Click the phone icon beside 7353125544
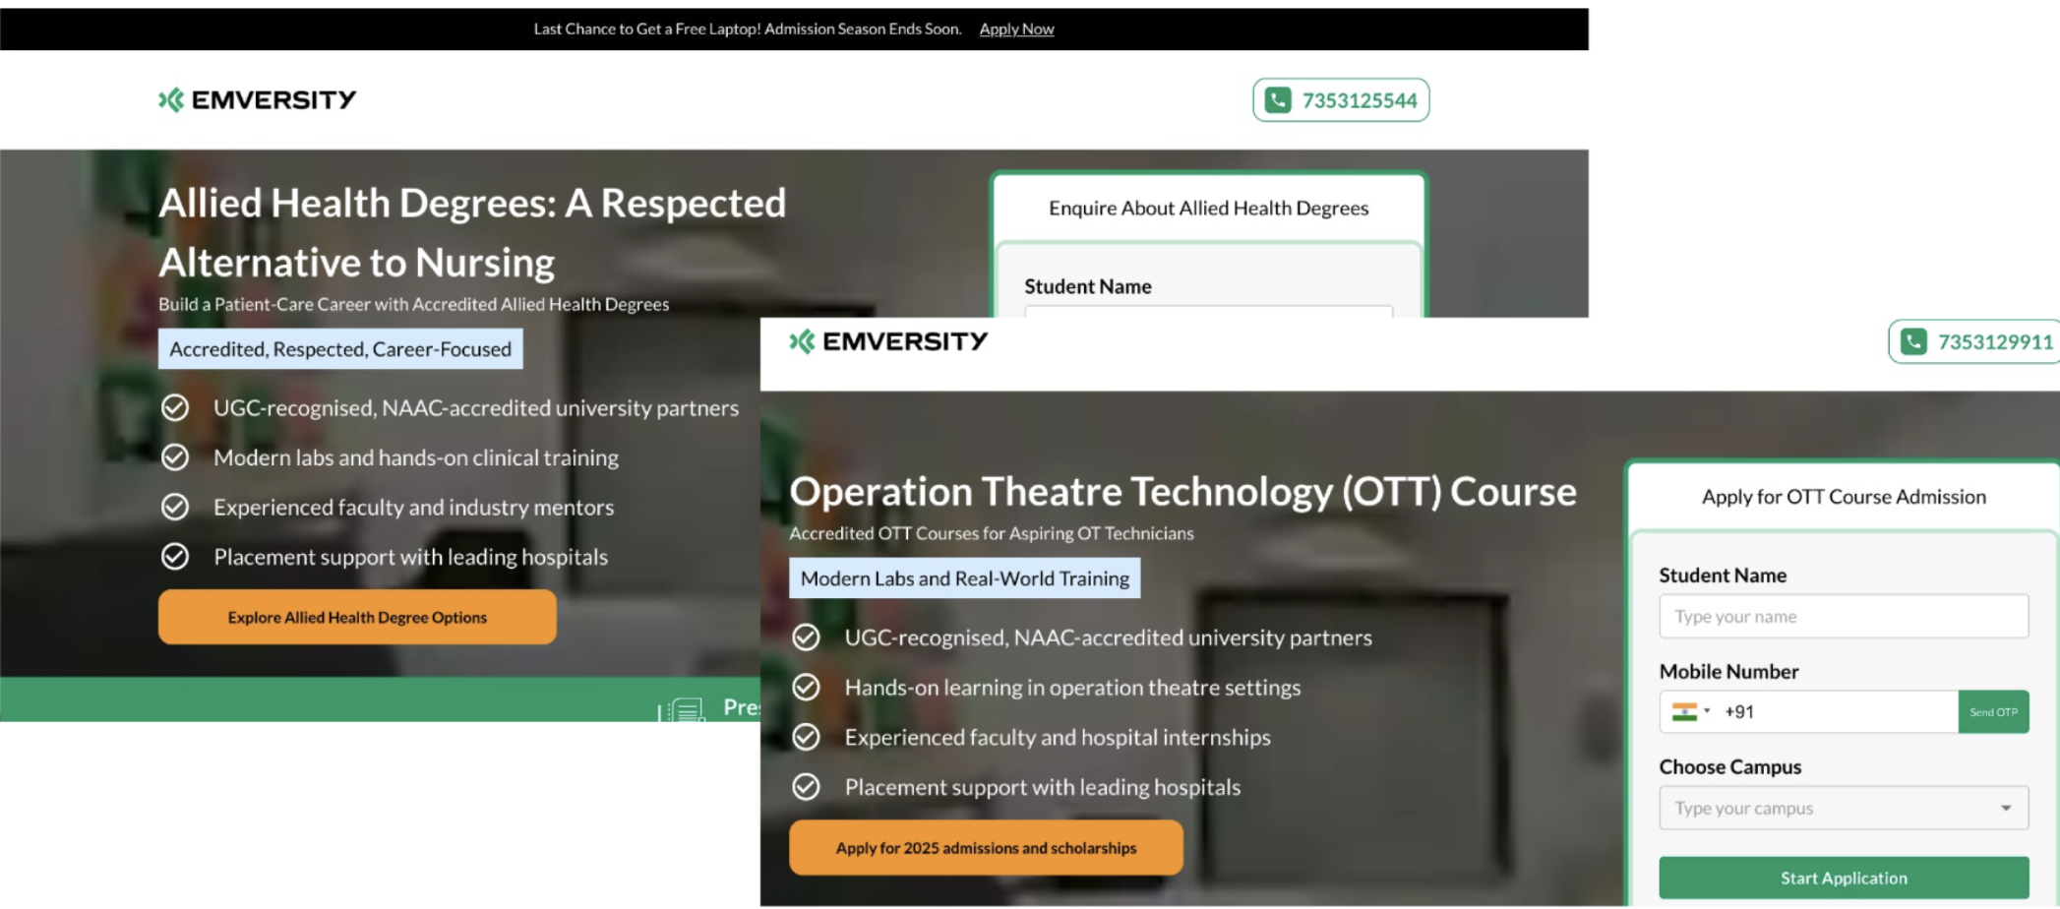Viewport: 2060px width, 909px height. 1277,100
